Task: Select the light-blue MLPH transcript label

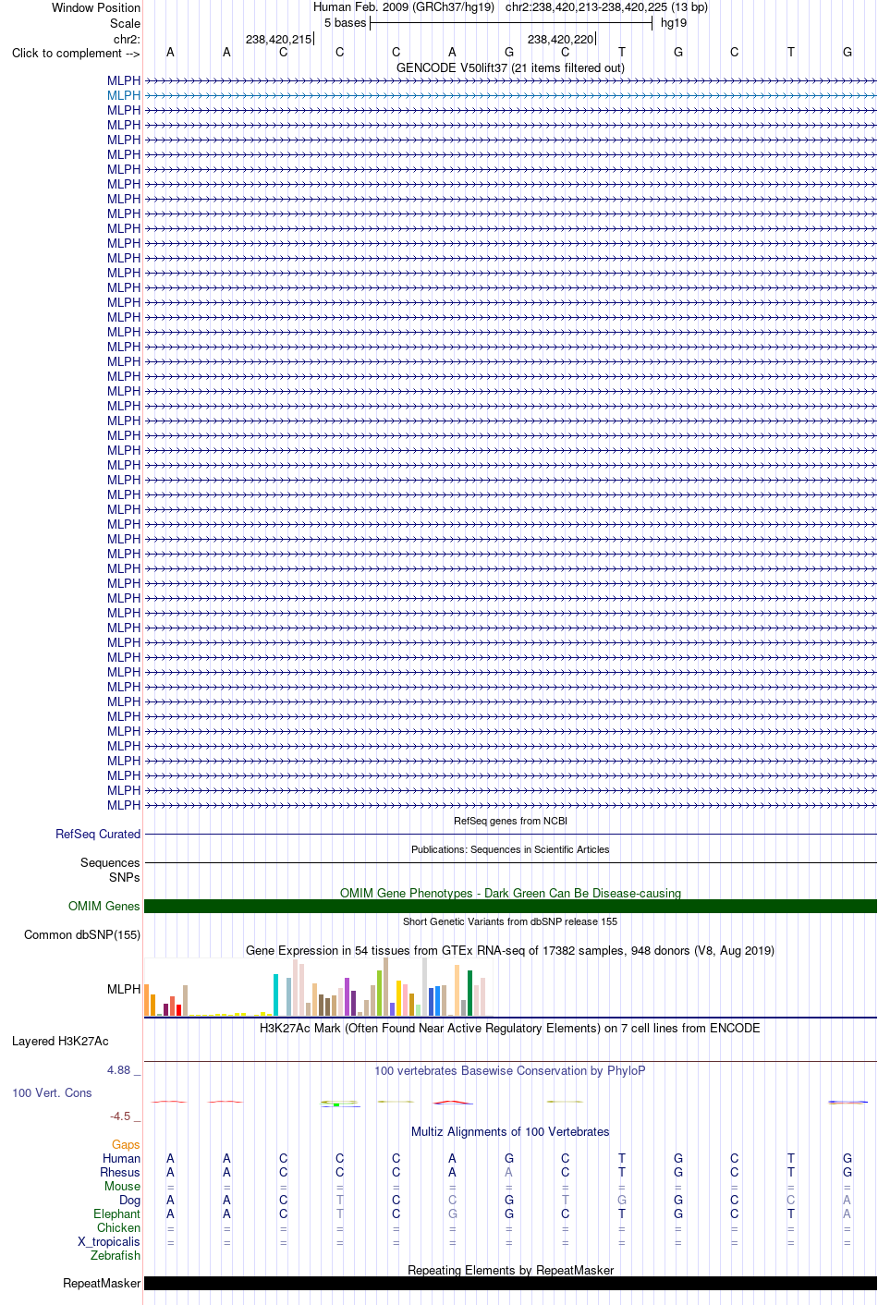Action: point(124,95)
